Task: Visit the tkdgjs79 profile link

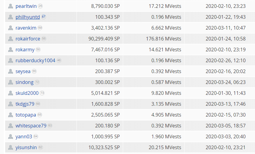Action: 25,104
